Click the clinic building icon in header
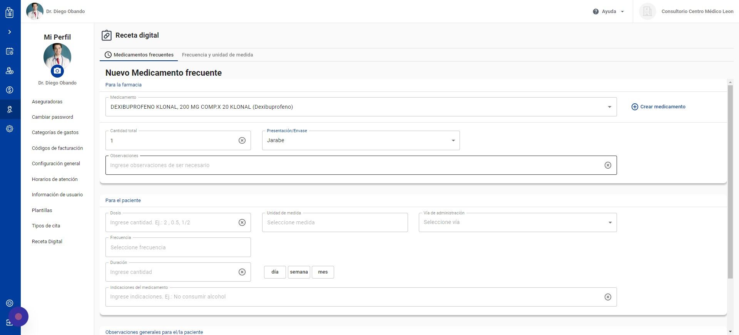The image size is (739, 335). pos(647,12)
